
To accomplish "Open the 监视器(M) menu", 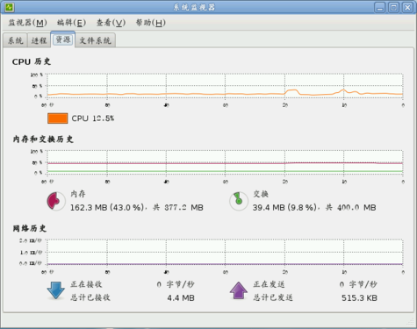I will [27, 23].
